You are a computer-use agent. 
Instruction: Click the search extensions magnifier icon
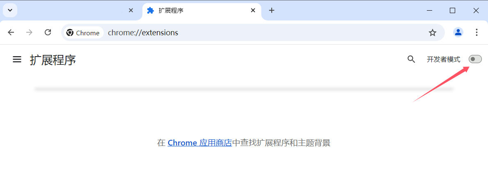coord(411,59)
